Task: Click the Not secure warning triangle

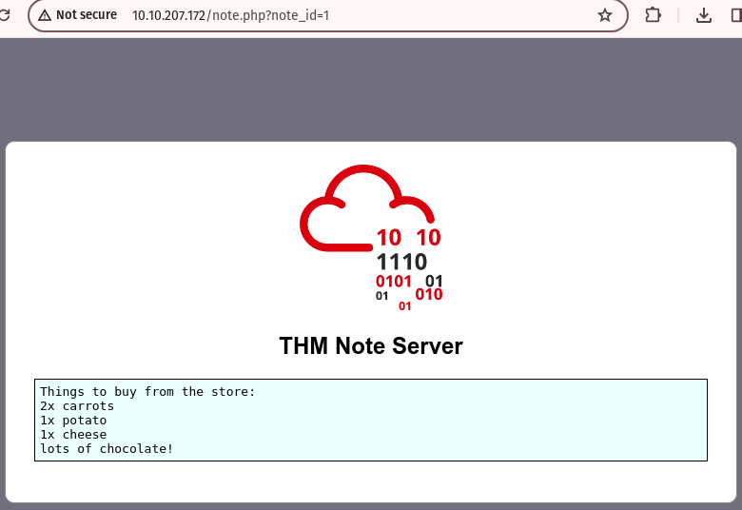Action: click(45, 15)
